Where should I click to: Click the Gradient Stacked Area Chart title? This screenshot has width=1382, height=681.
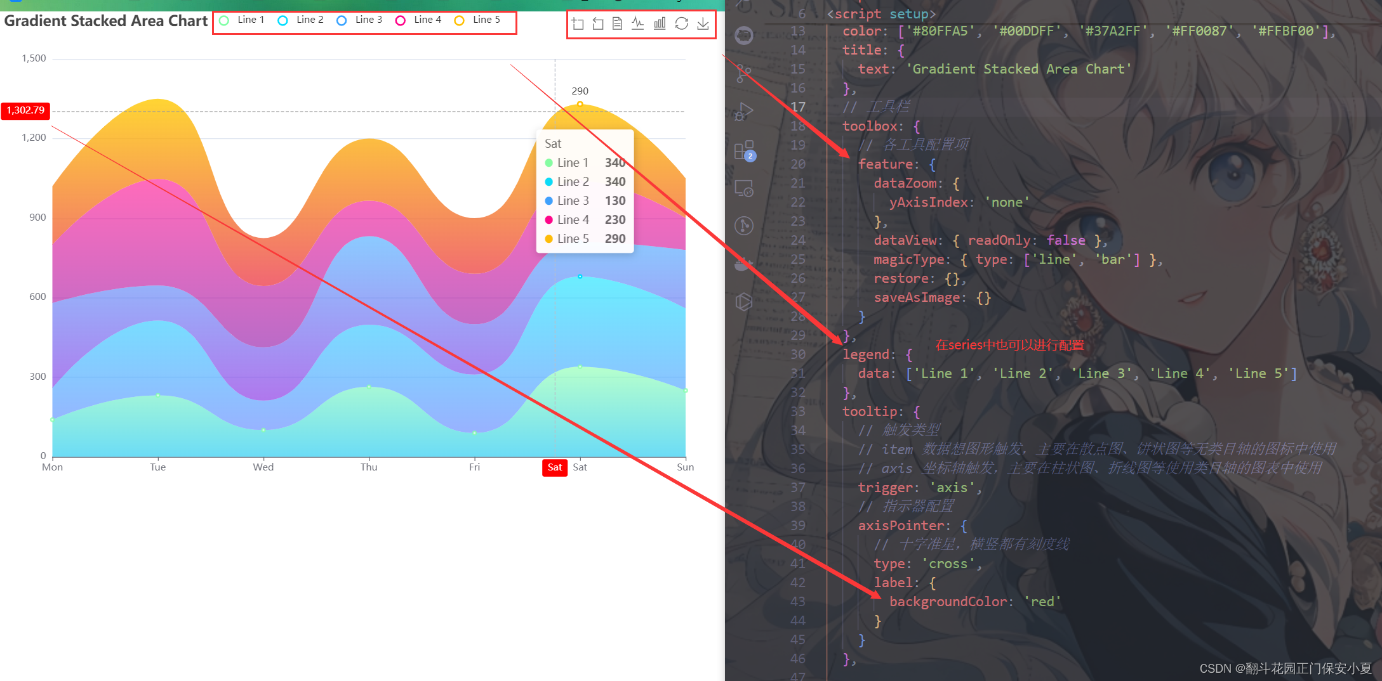point(105,21)
